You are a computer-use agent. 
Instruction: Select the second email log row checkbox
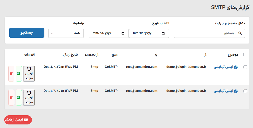245,91
